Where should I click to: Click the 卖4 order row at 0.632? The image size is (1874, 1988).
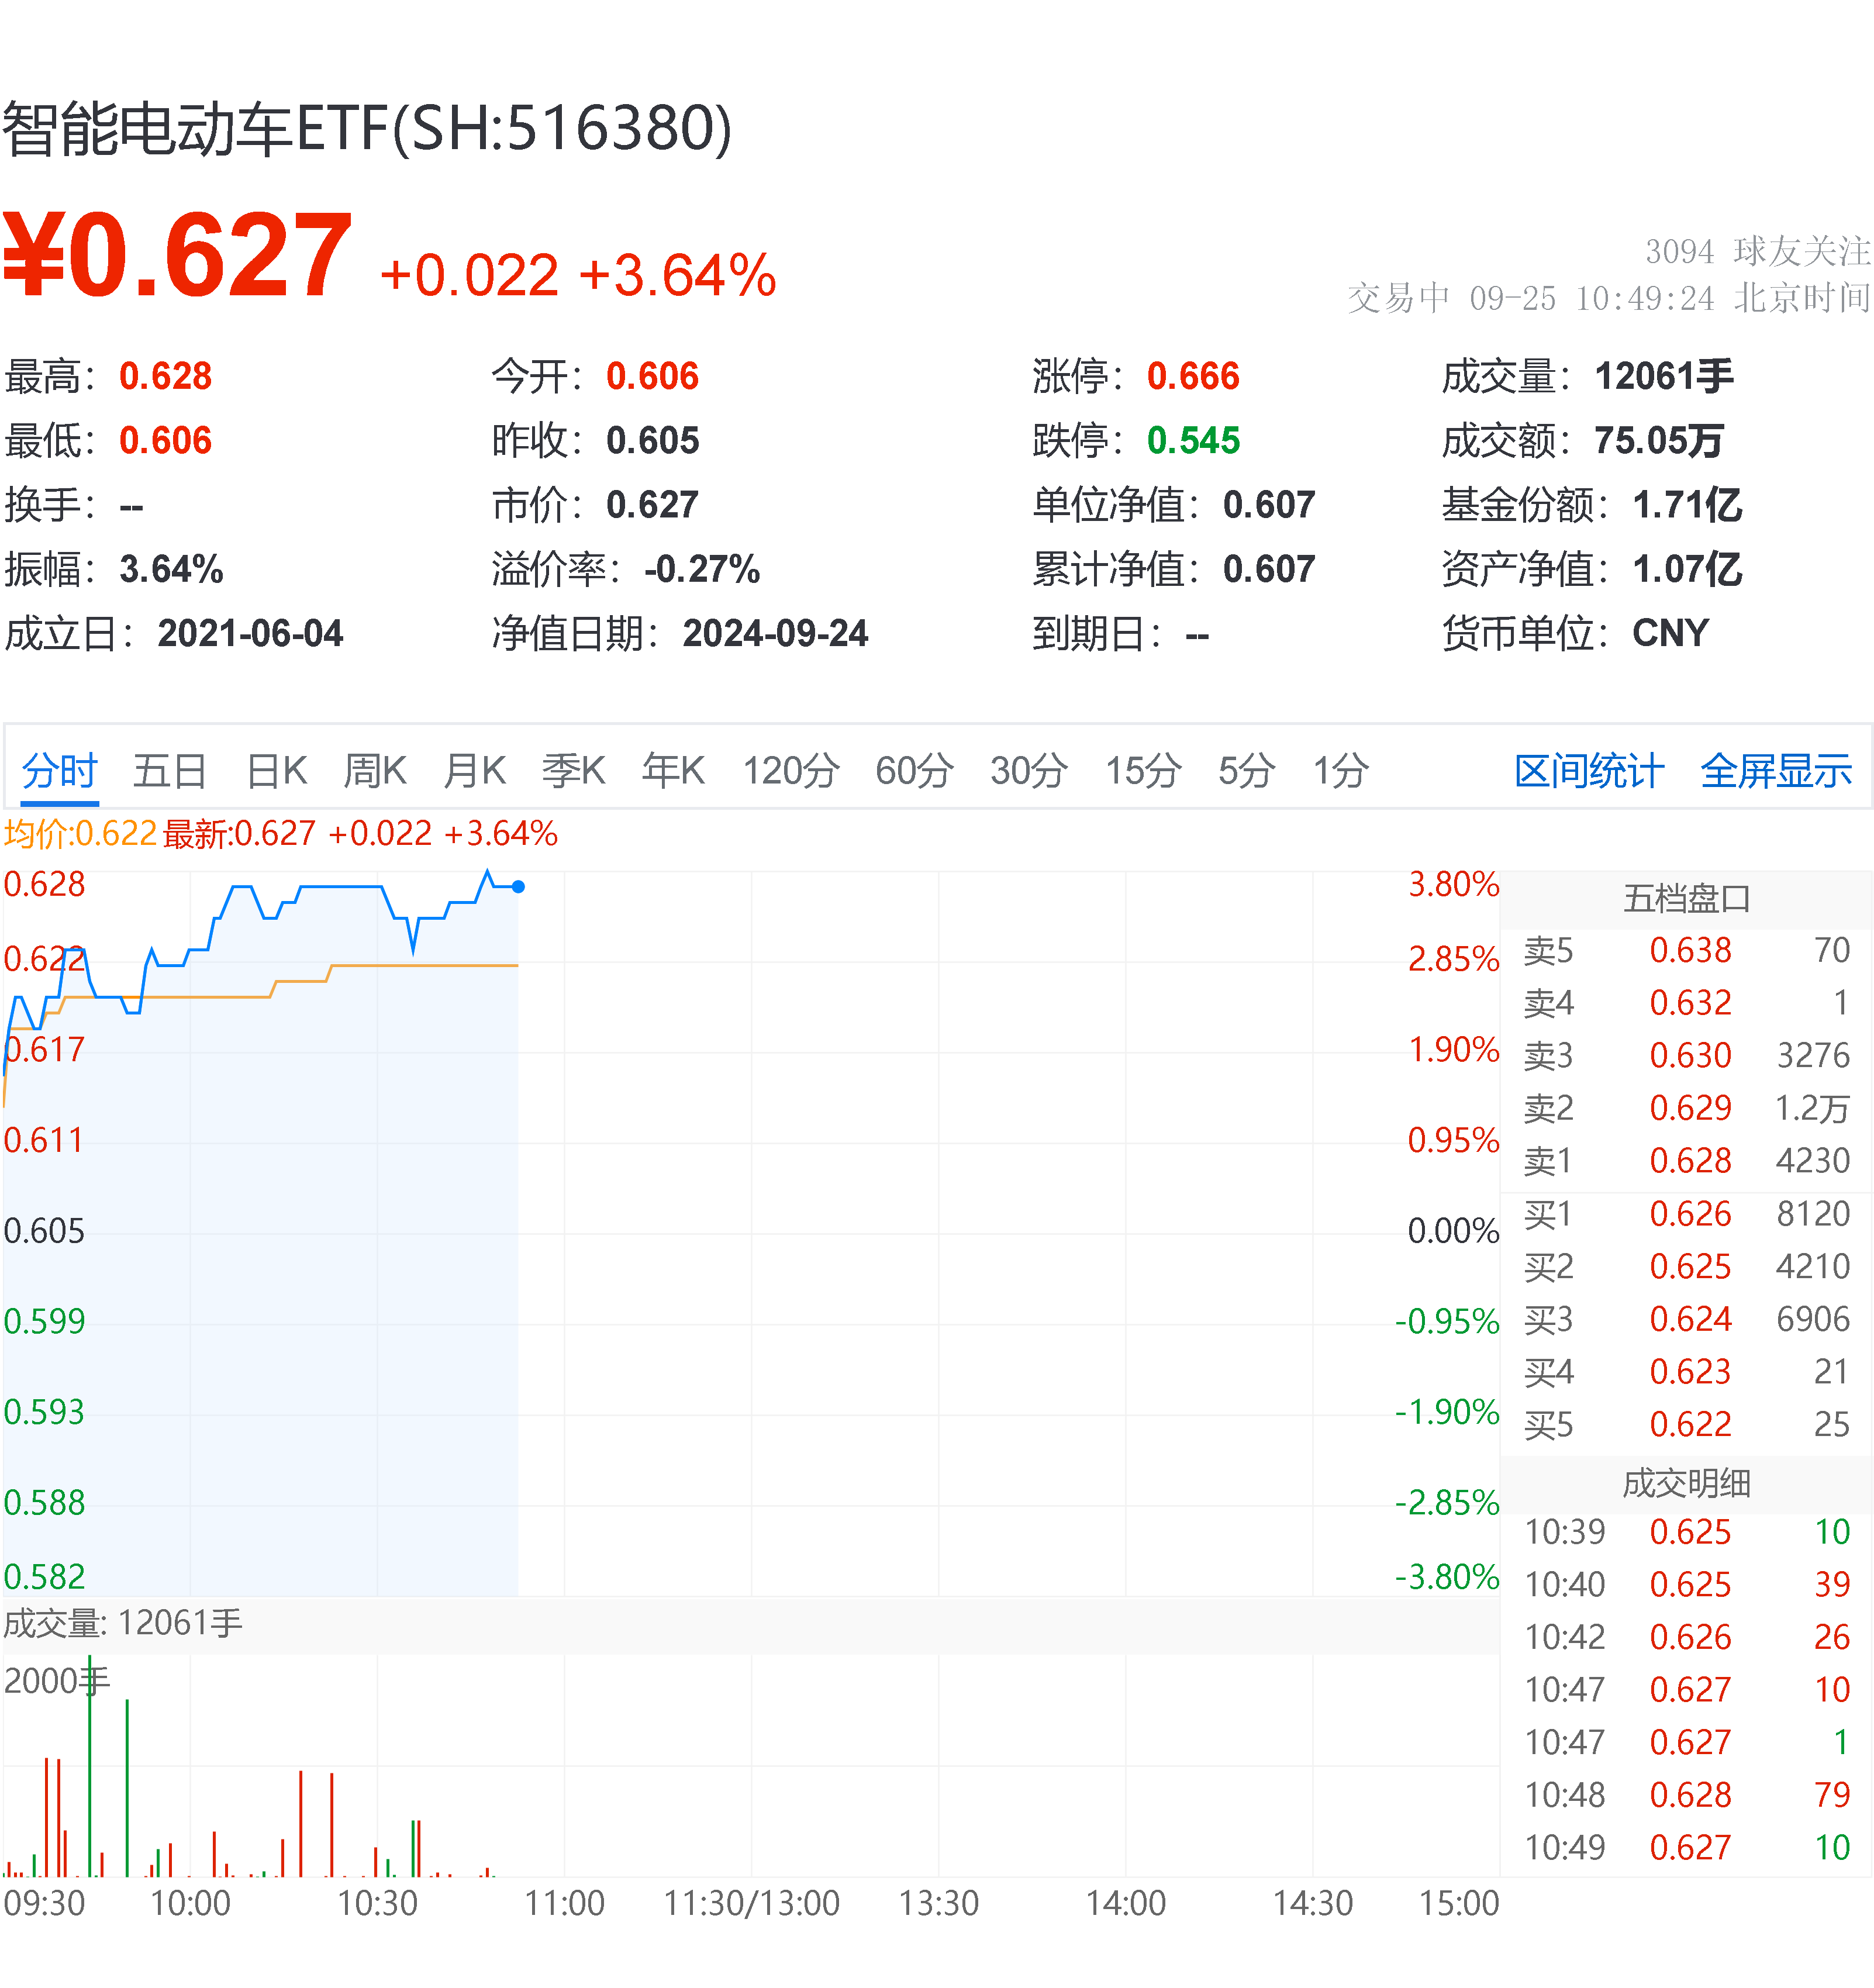tap(1686, 1003)
